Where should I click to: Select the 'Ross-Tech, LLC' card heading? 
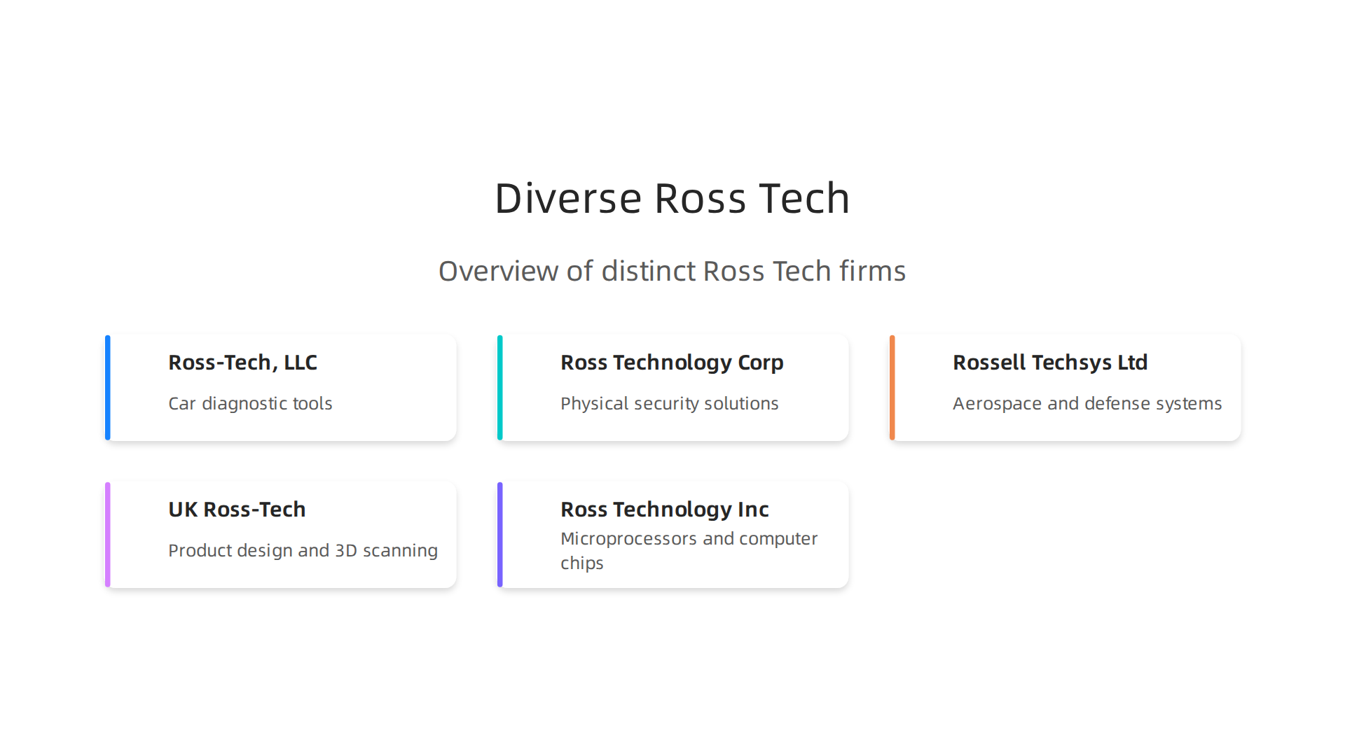(x=242, y=363)
